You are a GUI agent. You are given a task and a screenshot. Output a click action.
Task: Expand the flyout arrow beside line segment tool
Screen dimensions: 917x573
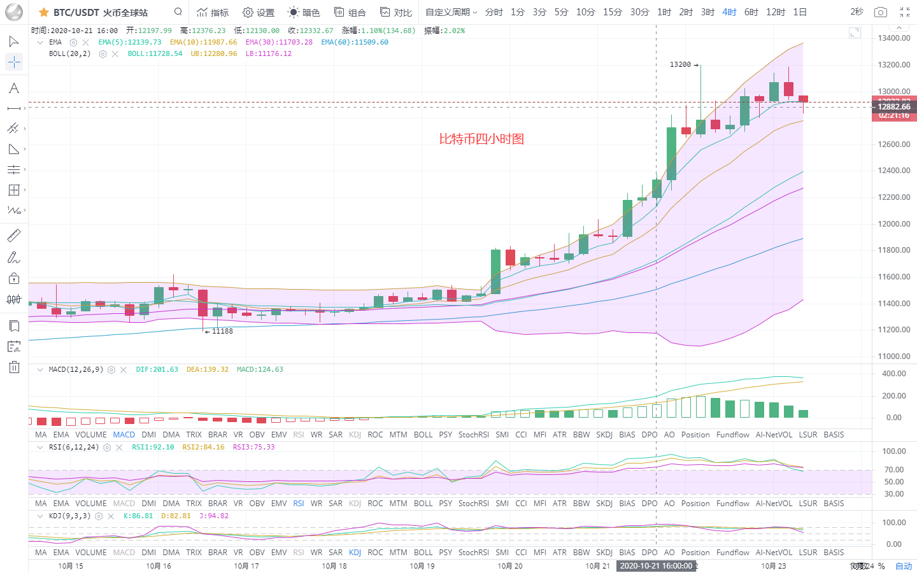point(24,108)
